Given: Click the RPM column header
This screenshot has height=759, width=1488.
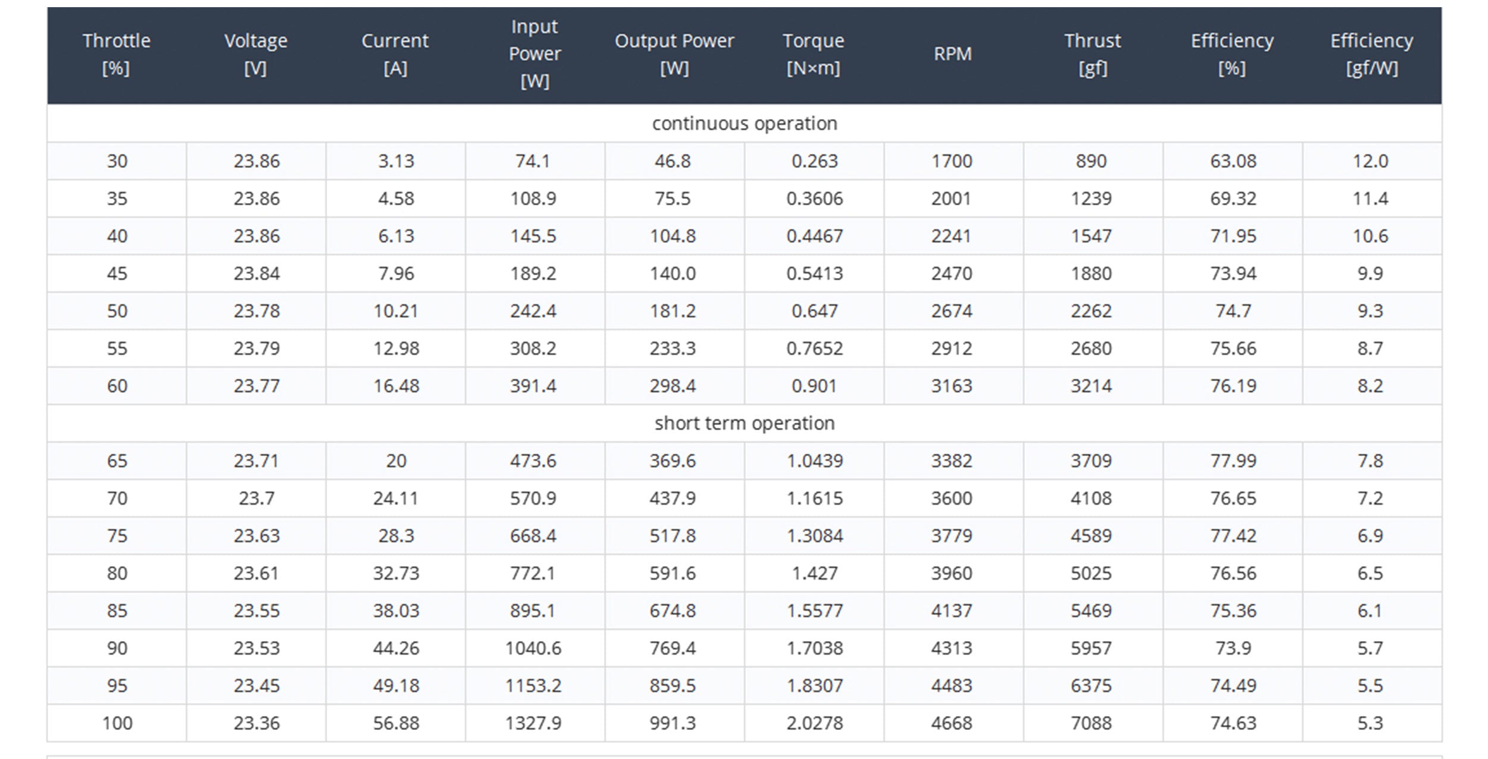Looking at the screenshot, I should pos(952,54).
